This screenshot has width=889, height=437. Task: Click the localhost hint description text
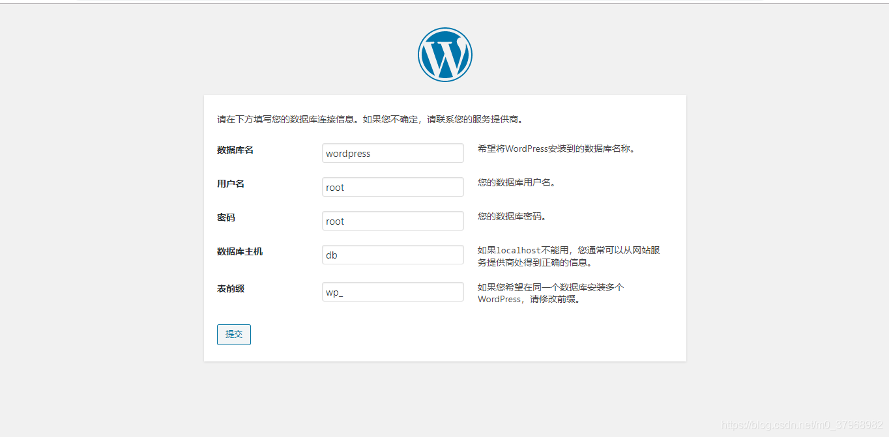tap(569, 257)
